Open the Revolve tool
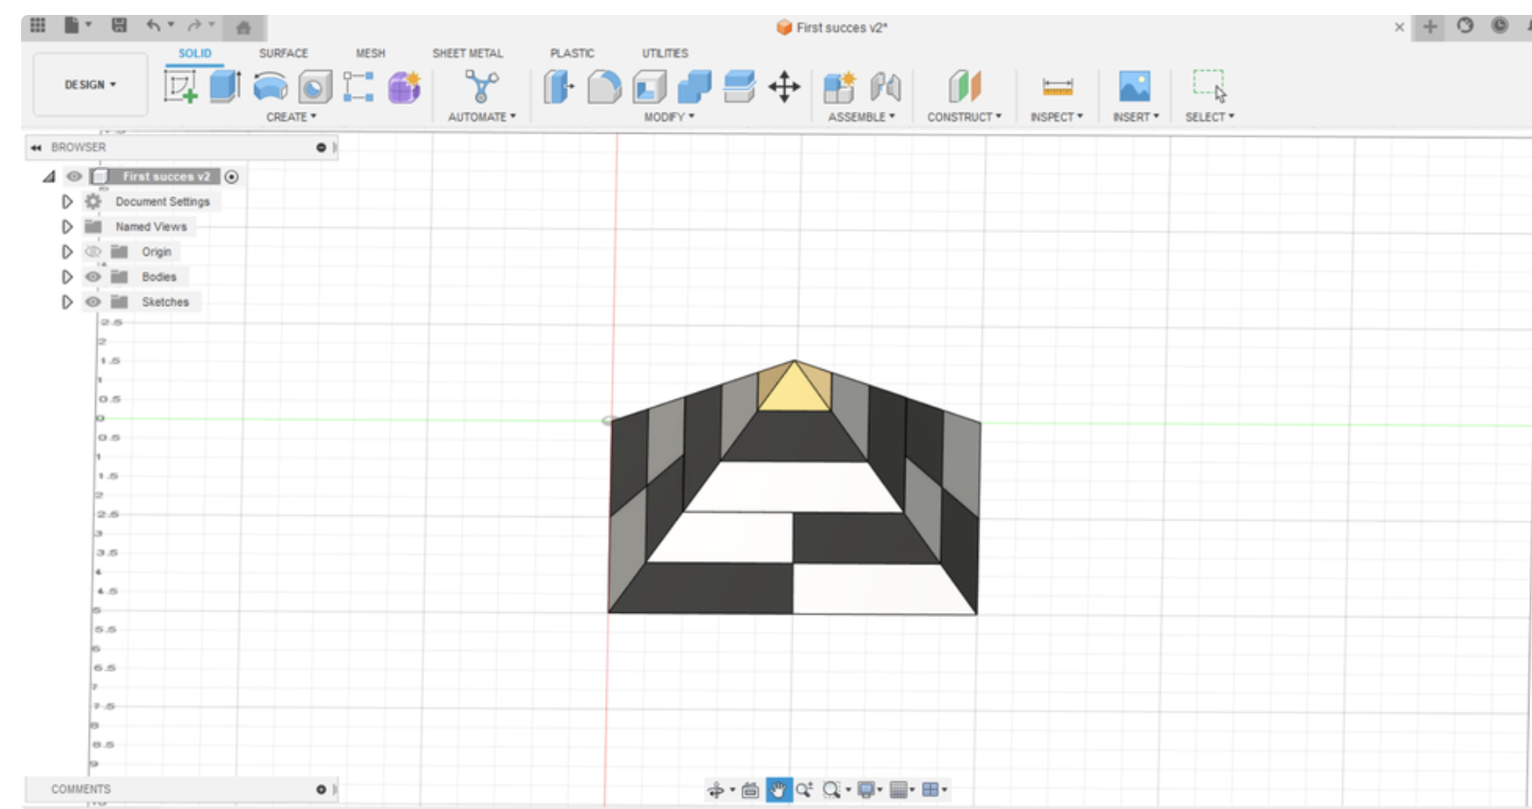Screen dimensions: 1532x809 [x=270, y=85]
